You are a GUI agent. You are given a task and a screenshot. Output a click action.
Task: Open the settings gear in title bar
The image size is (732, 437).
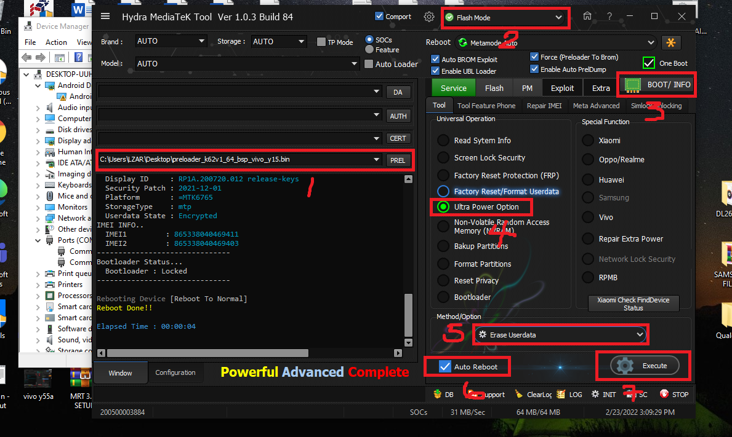pos(429,17)
